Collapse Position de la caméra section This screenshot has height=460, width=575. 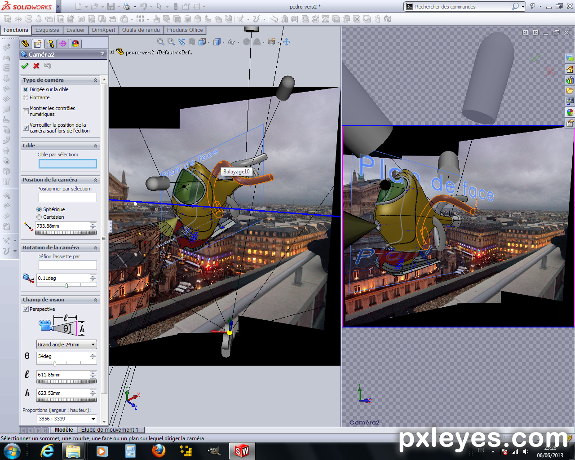click(x=95, y=180)
